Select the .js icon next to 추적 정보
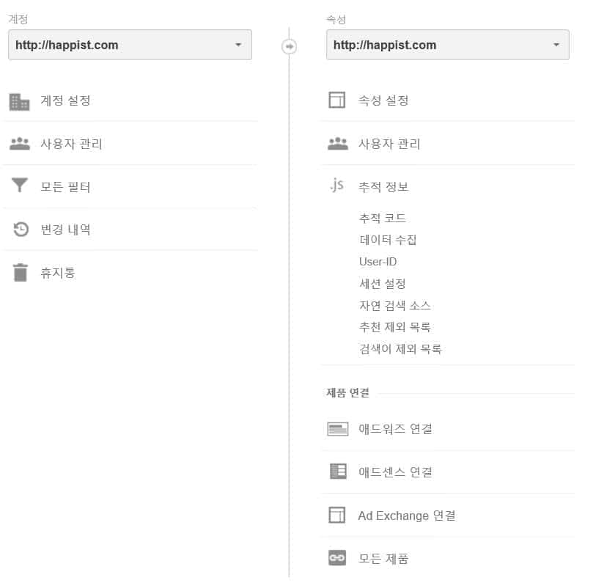Viewport: 596px width, 583px height. click(x=337, y=186)
